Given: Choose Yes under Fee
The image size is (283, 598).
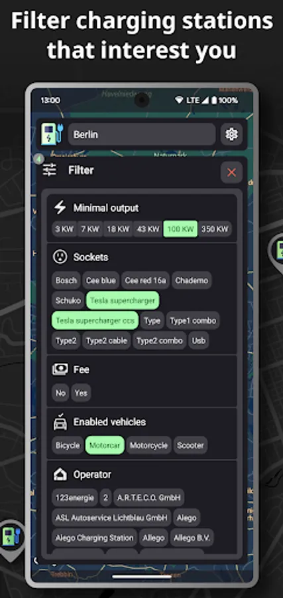Looking at the screenshot, I should click(81, 393).
